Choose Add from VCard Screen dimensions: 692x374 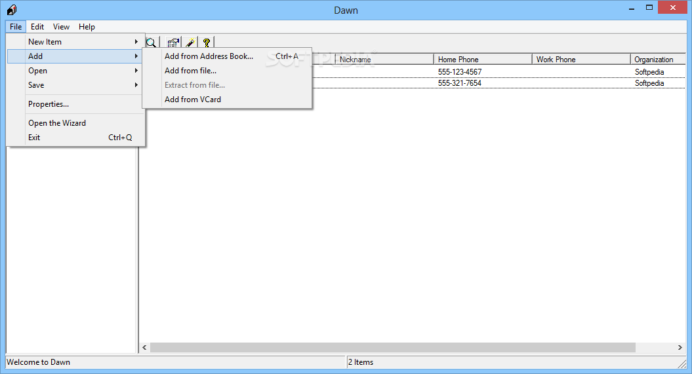coord(227,100)
